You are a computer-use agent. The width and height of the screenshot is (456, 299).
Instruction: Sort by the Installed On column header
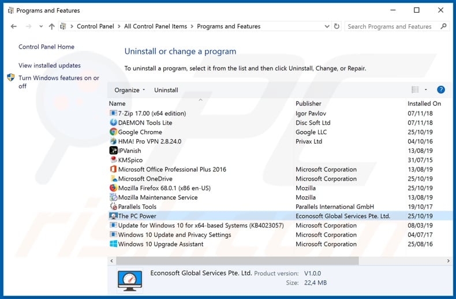point(424,103)
